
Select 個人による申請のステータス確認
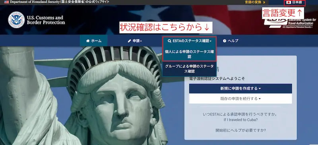190,54
